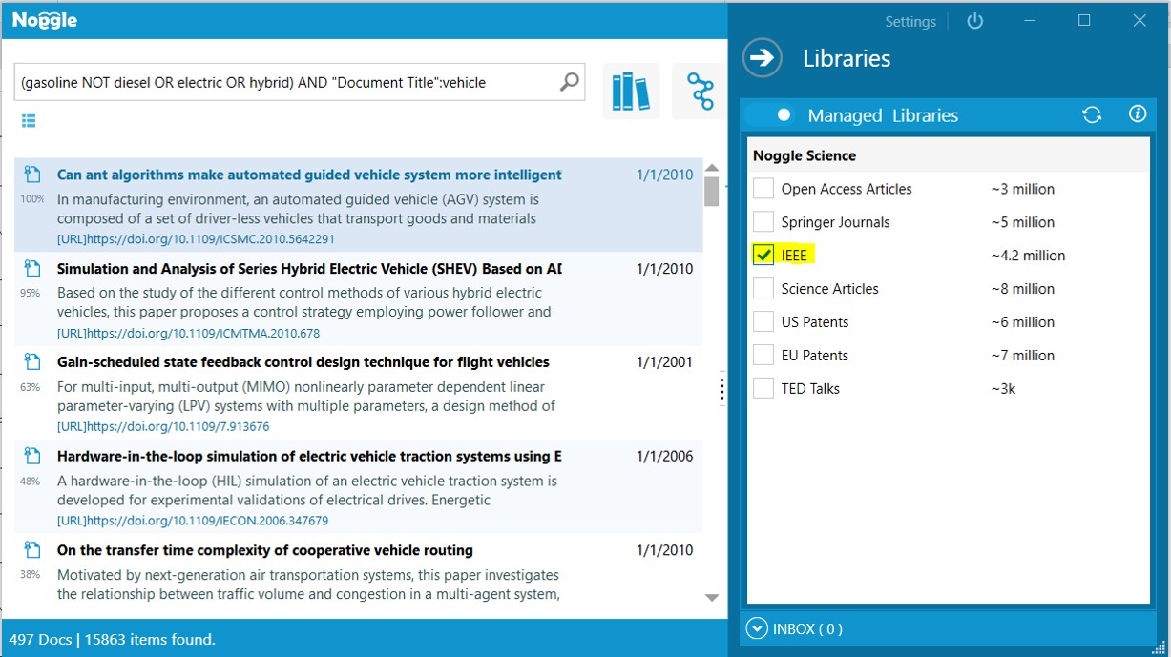Click document icon of transfer time result
1171x657 pixels.
32,550
